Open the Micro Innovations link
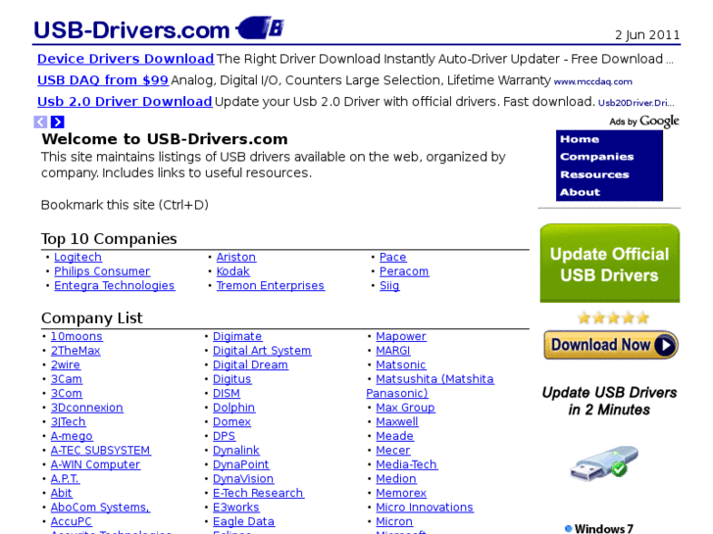The width and height of the screenshot is (713, 534). (x=425, y=508)
